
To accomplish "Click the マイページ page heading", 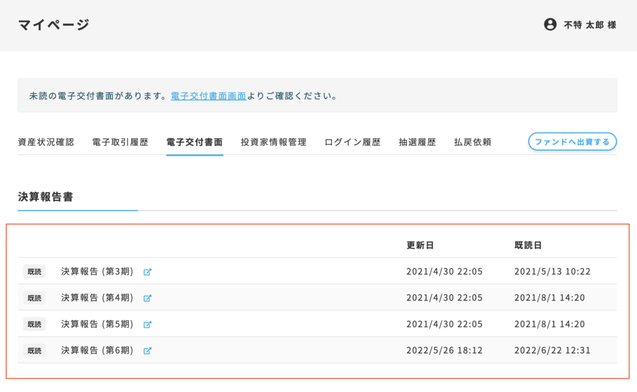I will (x=54, y=25).
